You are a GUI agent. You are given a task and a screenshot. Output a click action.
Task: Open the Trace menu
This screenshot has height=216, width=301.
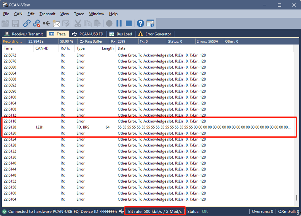click(x=79, y=14)
